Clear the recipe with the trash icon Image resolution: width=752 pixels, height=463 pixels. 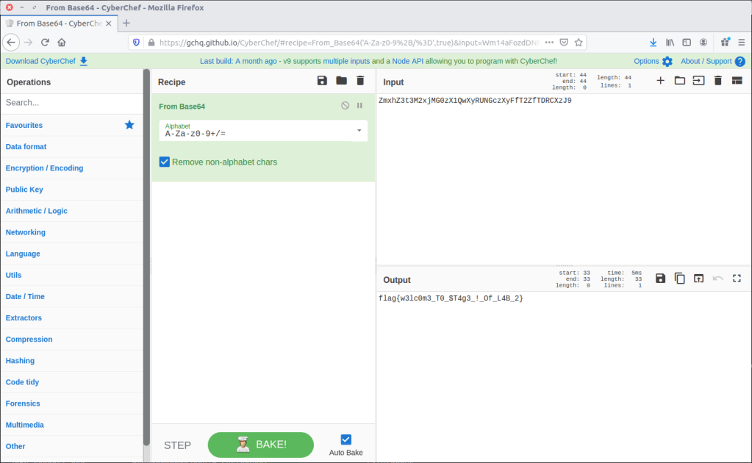[x=360, y=81]
